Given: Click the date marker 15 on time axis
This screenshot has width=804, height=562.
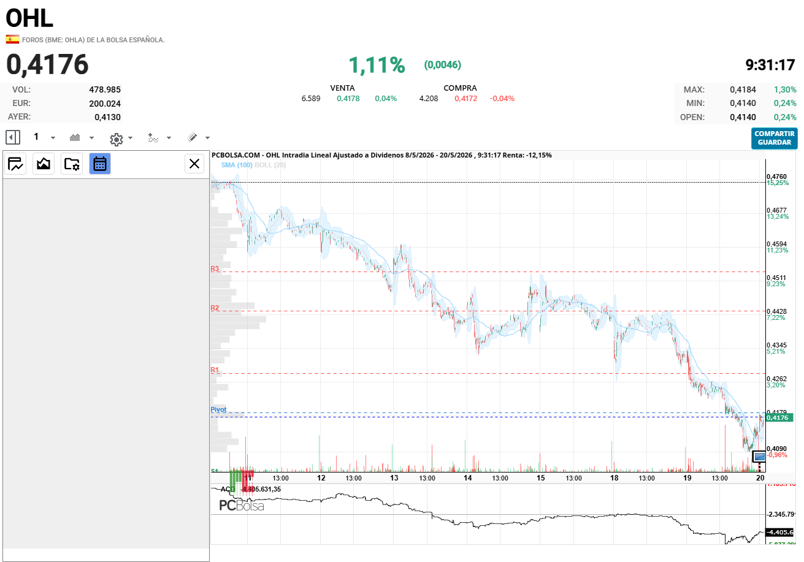Looking at the screenshot, I should click(541, 477).
